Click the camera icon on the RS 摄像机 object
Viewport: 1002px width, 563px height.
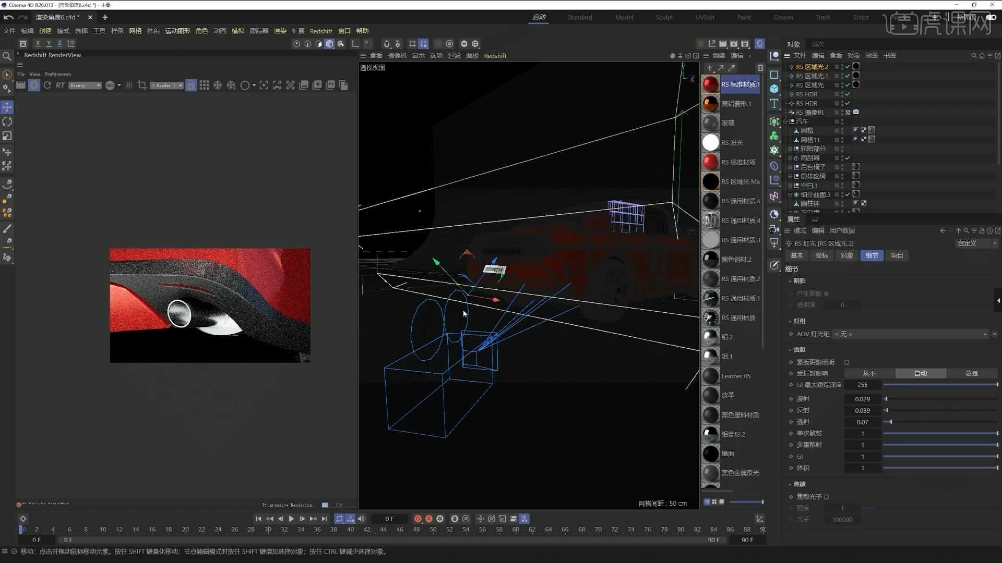coord(856,112)
